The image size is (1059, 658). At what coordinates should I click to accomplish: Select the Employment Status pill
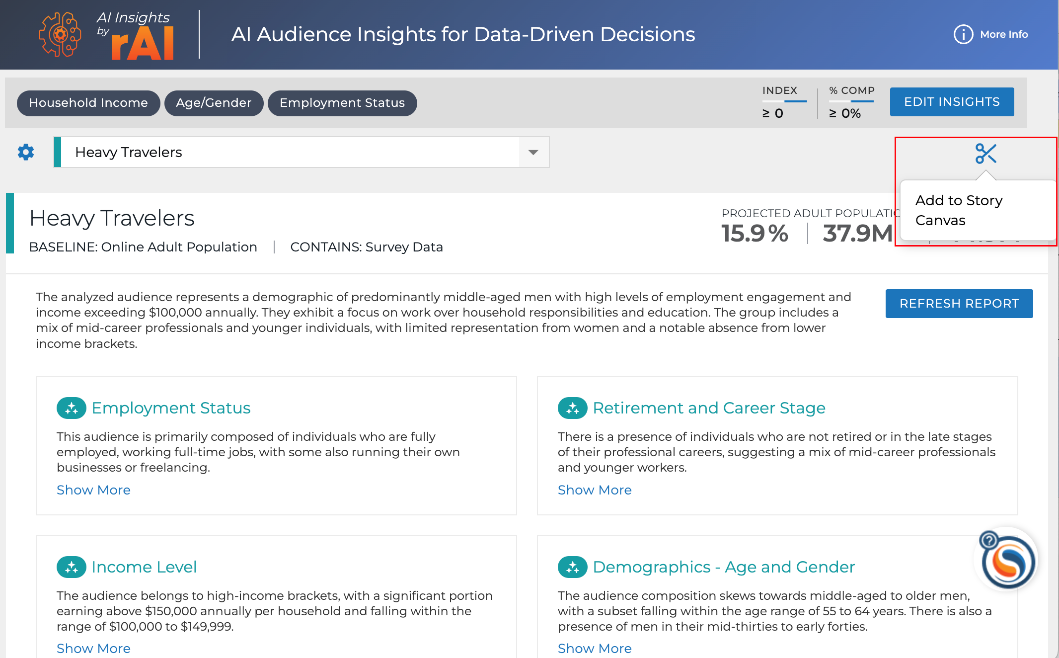coord(342,103)
